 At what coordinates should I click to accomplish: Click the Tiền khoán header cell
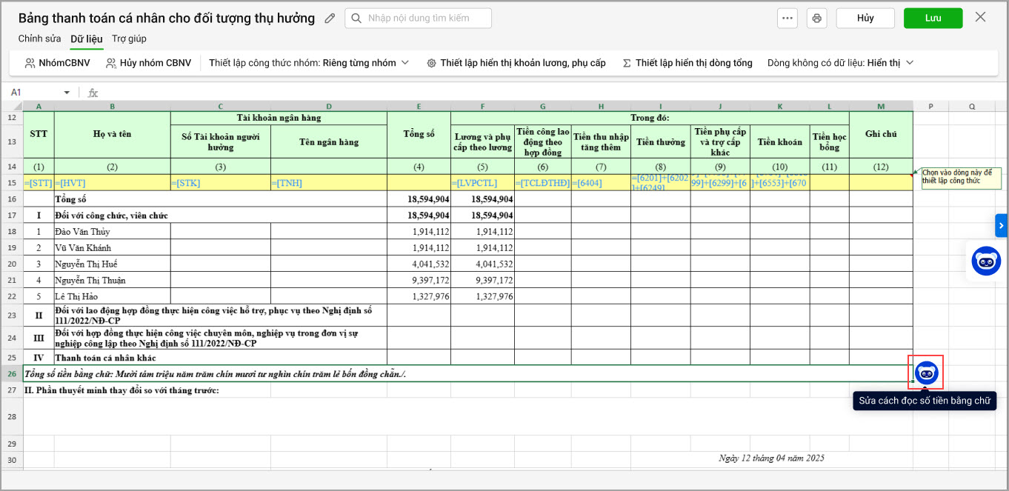point(779,141)
